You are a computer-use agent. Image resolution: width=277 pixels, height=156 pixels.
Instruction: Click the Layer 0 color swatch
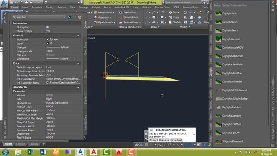tap(48, 43)
